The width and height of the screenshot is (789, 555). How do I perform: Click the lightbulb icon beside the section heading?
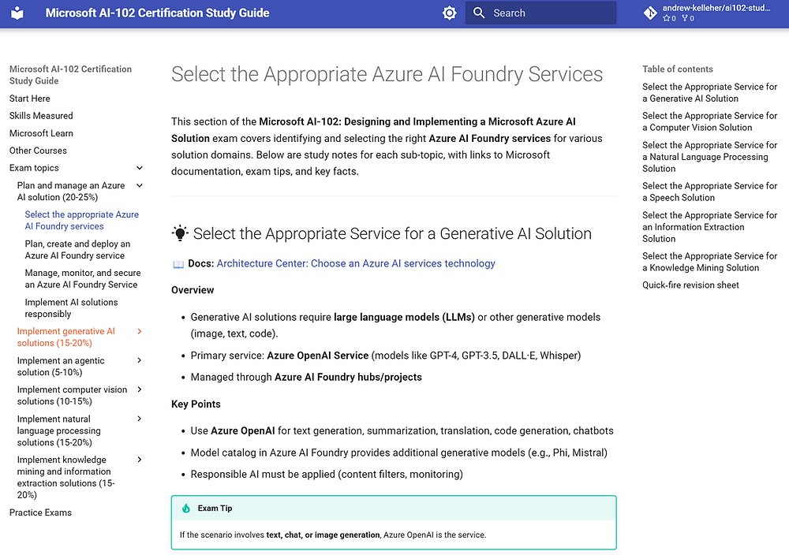pyautogui.click(x=179, y=233)
